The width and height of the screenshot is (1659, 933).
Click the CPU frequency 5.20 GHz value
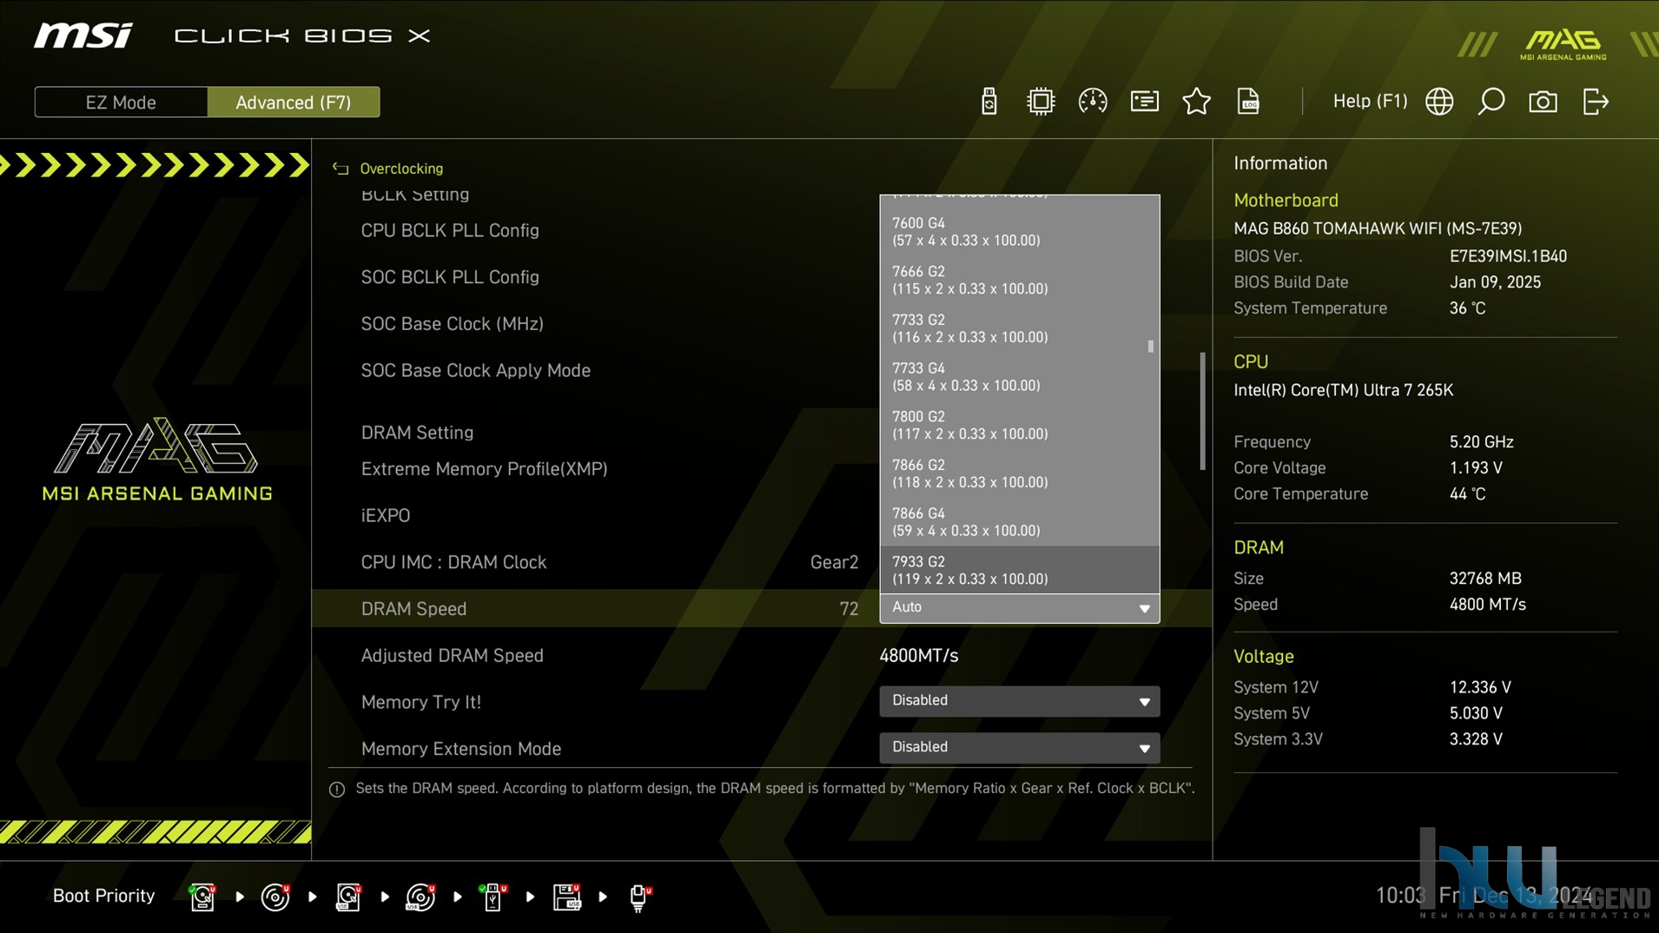click(x=1481, y=442)
